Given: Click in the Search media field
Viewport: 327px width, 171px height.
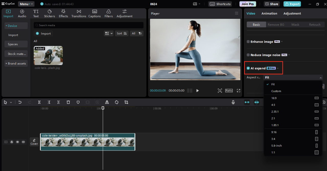Looking at the screenshot, I should click(88, 25).
